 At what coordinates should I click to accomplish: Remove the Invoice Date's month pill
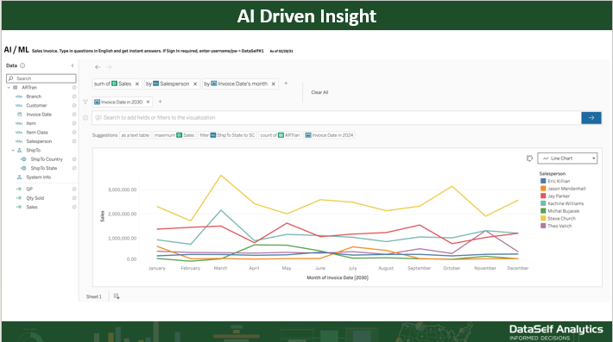click(274, 84)
